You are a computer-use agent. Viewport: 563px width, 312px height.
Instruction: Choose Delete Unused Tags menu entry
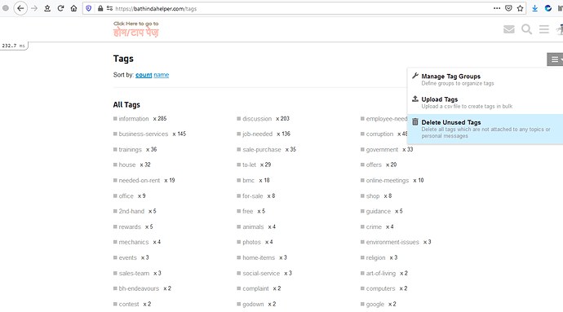tap(485, 129)
